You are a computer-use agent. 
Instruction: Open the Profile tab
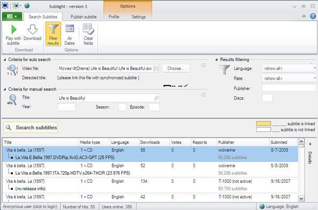[114, 17]
